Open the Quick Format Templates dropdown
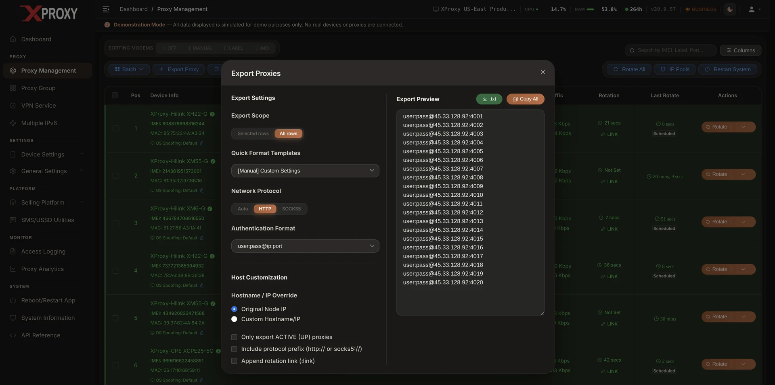775x385 pixels. [305, 171]
